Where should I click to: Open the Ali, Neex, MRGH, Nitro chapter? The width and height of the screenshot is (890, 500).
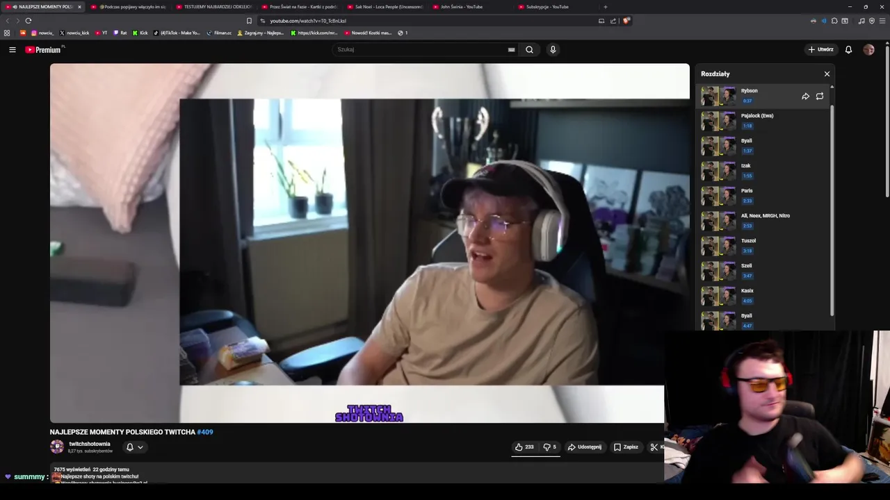click(763, 221)
